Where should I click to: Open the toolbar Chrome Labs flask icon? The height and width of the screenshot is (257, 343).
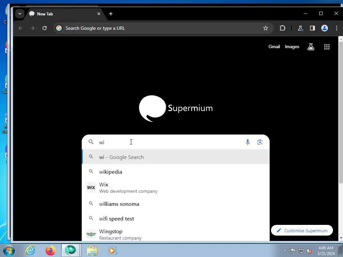click(300, 28)
